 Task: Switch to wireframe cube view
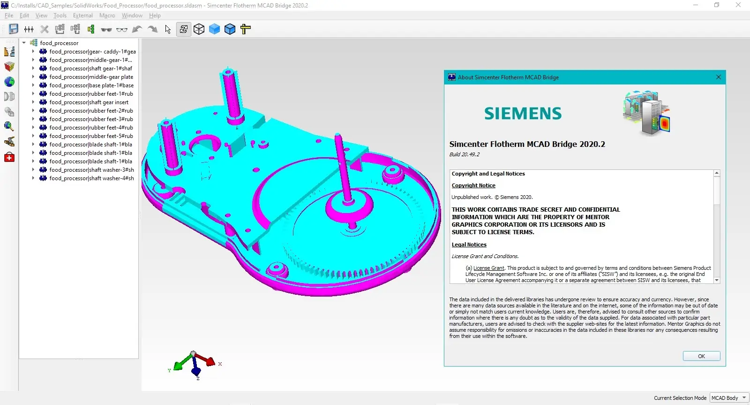coord(199,29)
